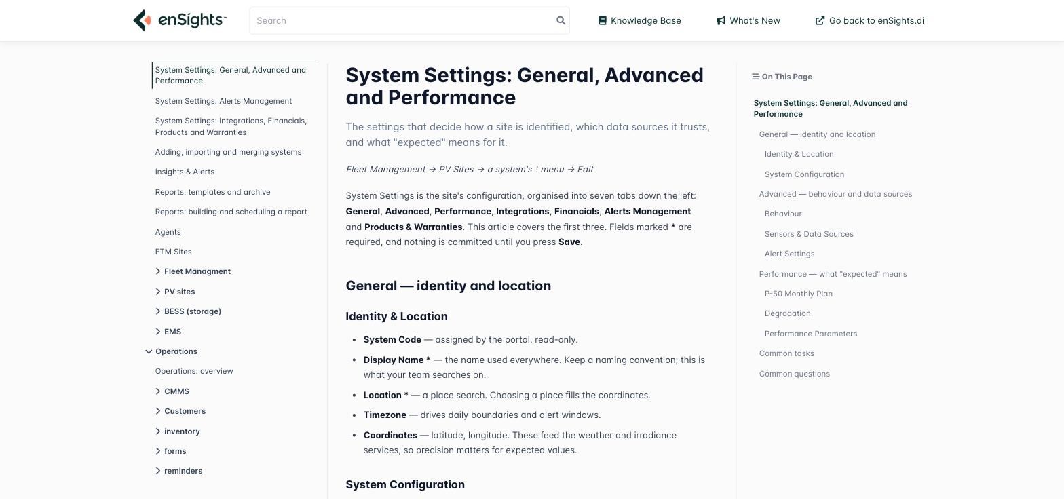Jump to Performance — what "expected" means

(833, 274)
